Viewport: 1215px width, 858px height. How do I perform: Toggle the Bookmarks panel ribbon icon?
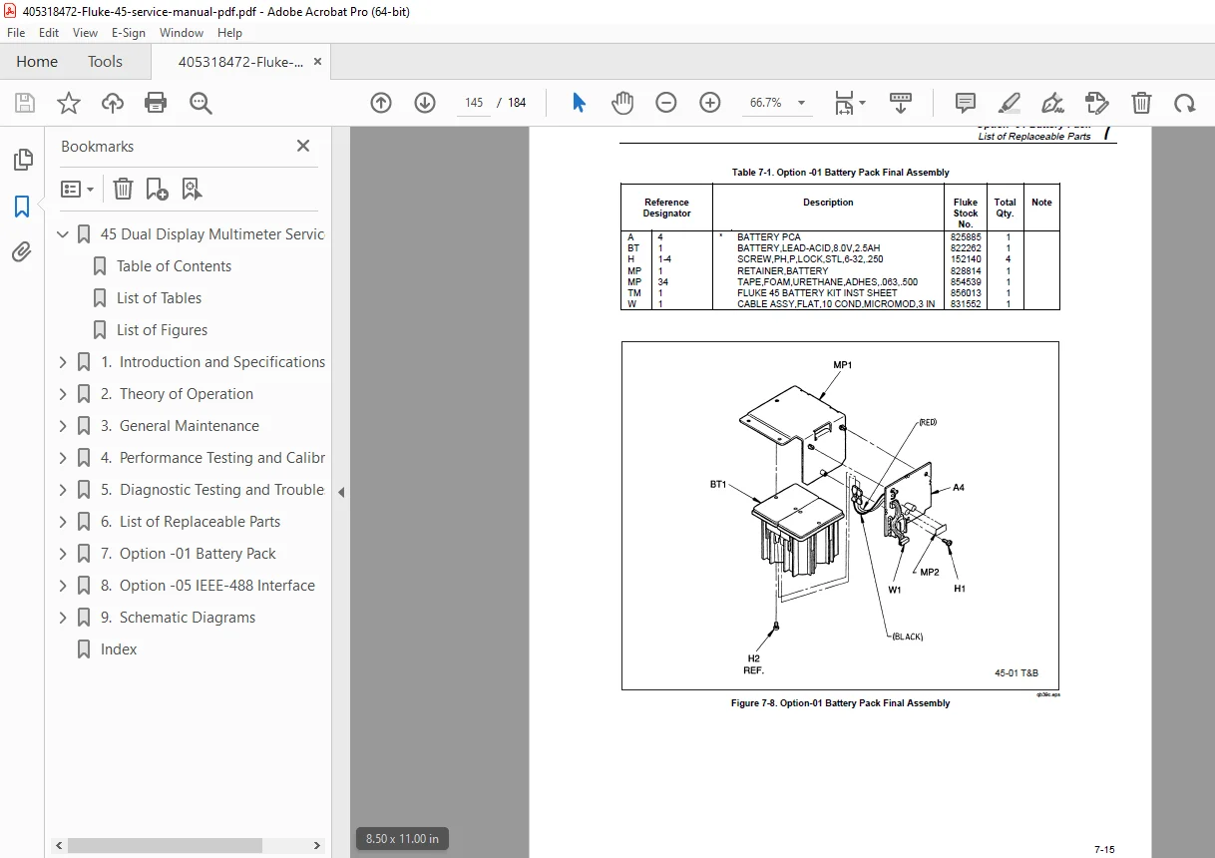click(x=22, y=207)
